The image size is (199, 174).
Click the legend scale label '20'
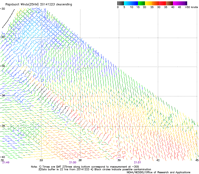tap(144, 7)
